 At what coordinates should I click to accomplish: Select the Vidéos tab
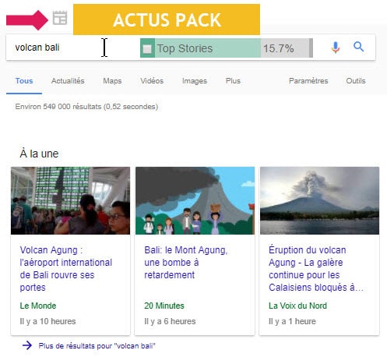pyautogui.click(x=152, y=81)
